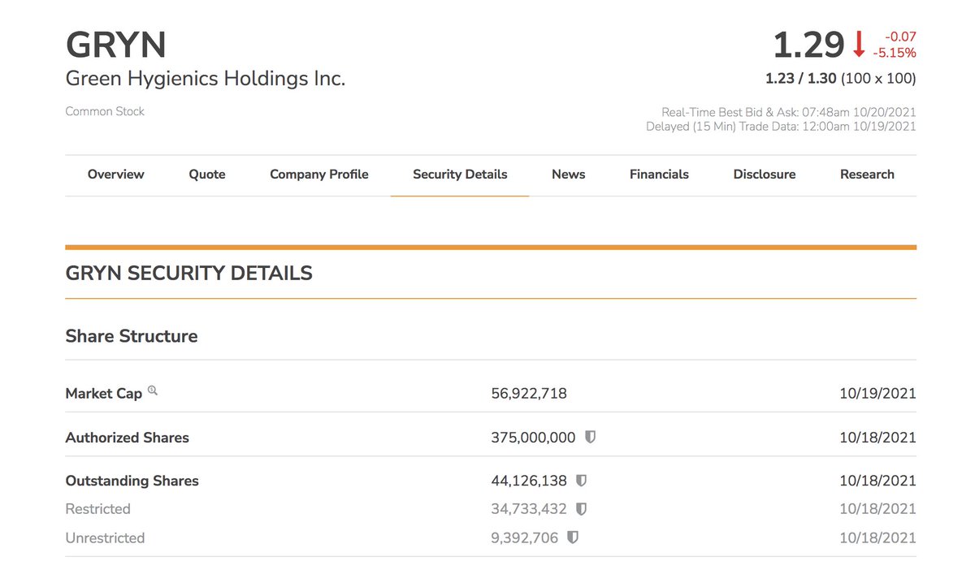Image resolution: width=975 pixels, height=574 pixels.
Task: Click the Authorized Shares label
Action: [128, 438]
